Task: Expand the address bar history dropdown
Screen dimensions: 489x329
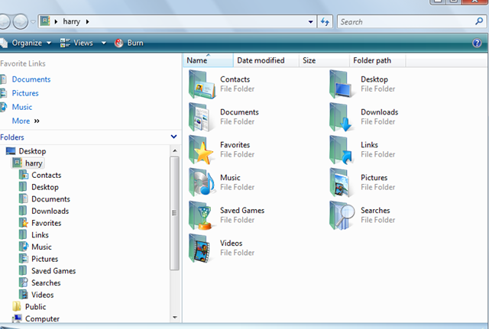Action: pos(311,22)
